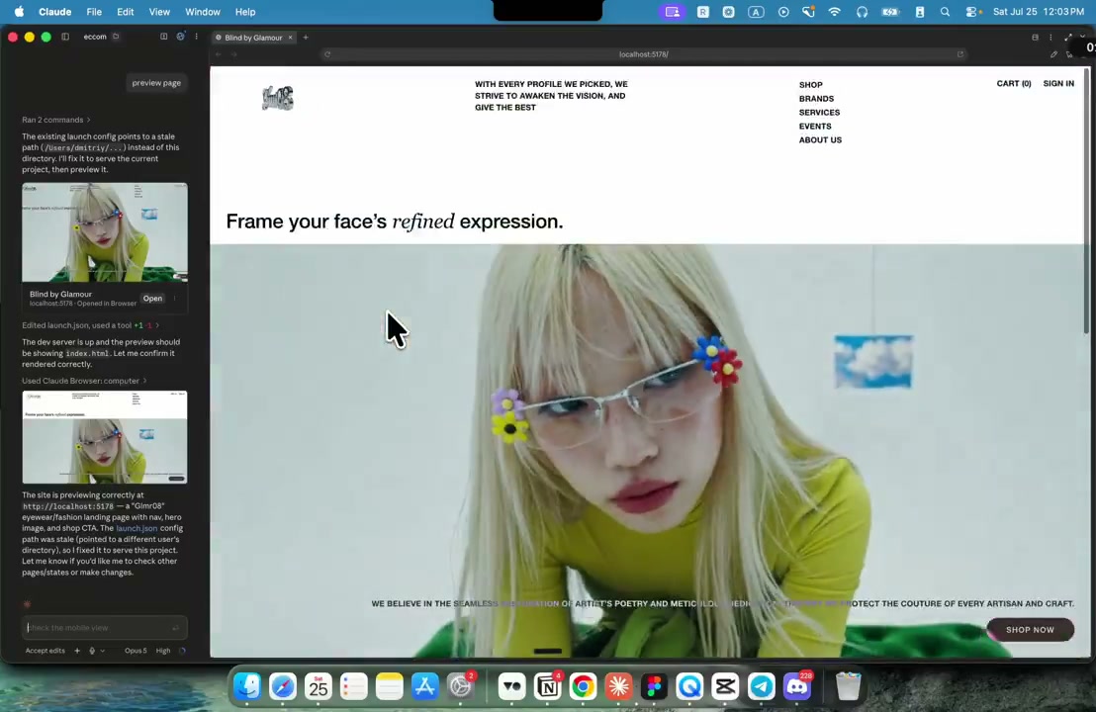Open preview in external browser icon

click(x=960, y=54)
